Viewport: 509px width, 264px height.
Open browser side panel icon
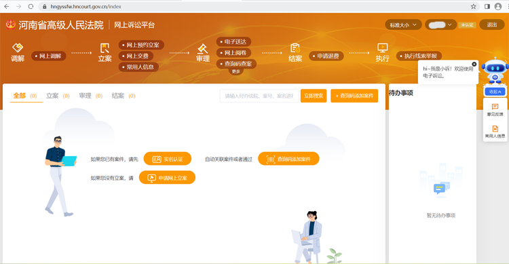point(487,7)
